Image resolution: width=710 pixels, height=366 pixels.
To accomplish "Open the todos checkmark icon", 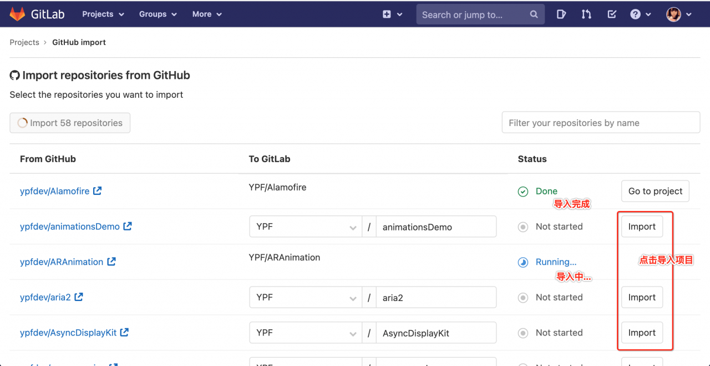I will 611,14.
